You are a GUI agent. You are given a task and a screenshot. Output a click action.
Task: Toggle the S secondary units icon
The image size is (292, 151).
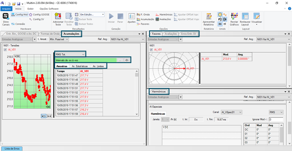point(225,19)
